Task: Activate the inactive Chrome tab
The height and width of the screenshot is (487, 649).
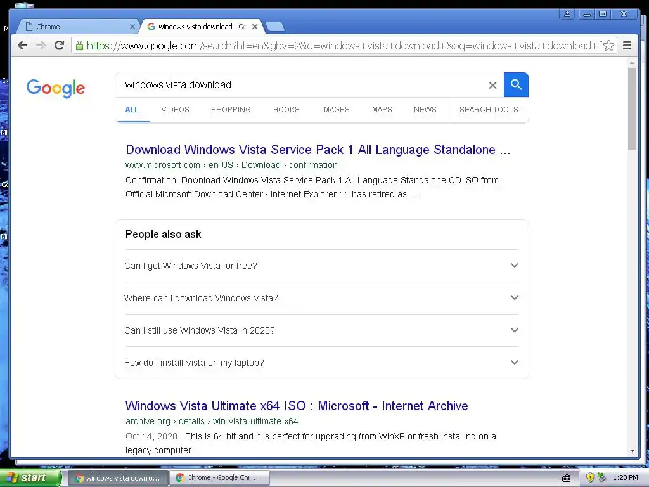Action: click(79, 27)
